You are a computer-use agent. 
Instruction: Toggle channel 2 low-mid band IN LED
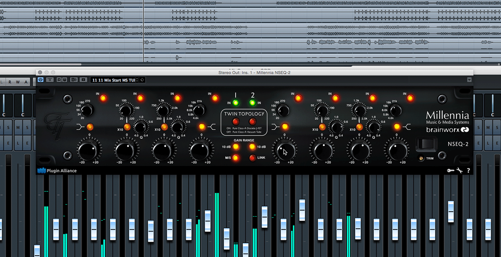tap(336, 98)
